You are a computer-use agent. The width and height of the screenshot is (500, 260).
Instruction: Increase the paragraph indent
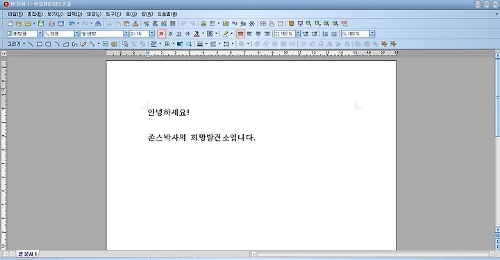315,34
